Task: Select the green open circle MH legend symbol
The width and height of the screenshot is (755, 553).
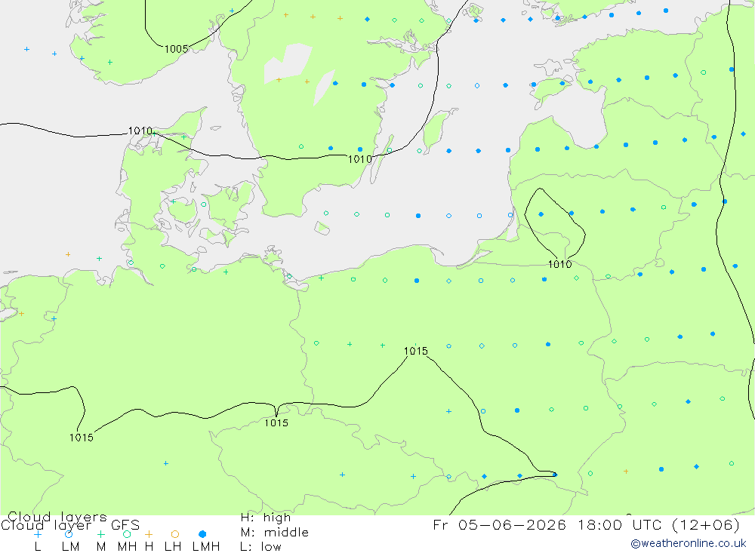Action: pyautogui.click(x=127, y=534)
